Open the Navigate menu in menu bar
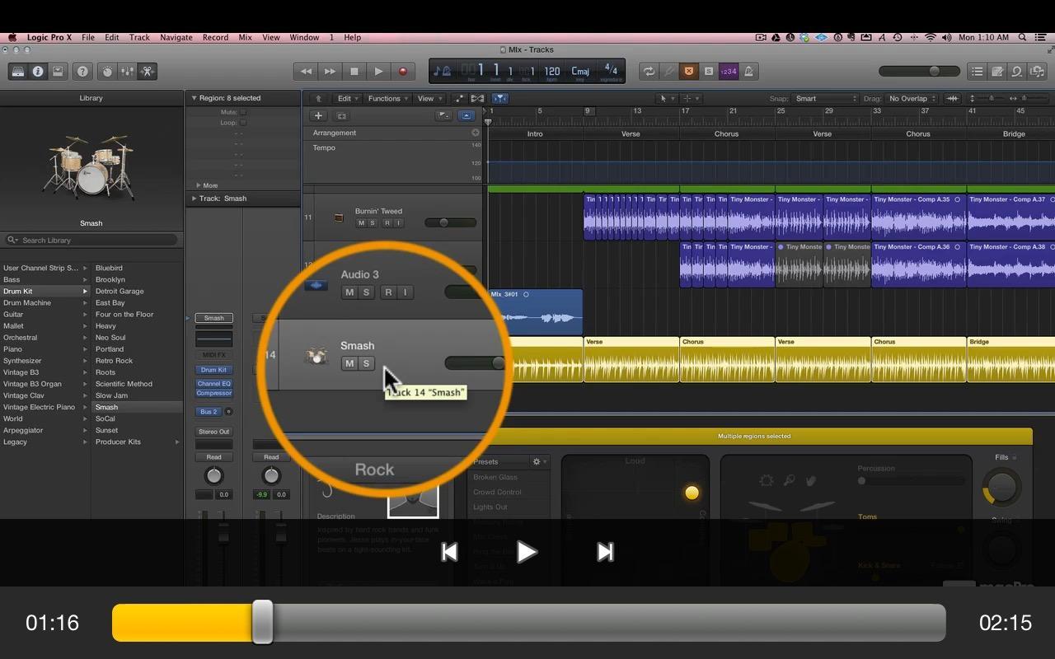The image size is (1055, 659). coord(176,37)
